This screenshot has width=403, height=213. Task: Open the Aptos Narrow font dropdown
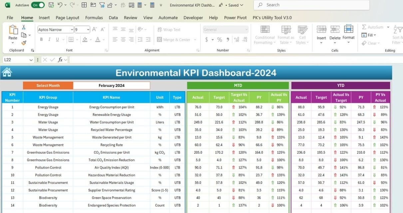point(73,30)
